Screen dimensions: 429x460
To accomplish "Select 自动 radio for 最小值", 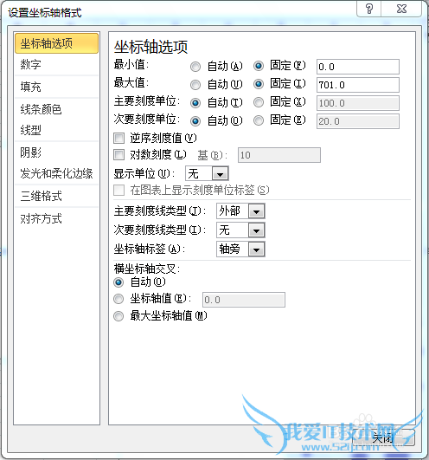I will pyautogui.click(x=195, y=67).
